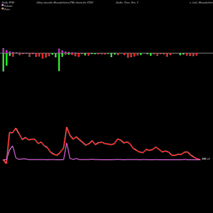
Task: Click the second tall green bar spike
Action: click(59, 62)
